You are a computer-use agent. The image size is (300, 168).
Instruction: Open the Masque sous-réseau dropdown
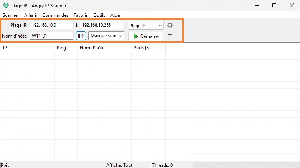pyautogui.click(x=106, y=36)
